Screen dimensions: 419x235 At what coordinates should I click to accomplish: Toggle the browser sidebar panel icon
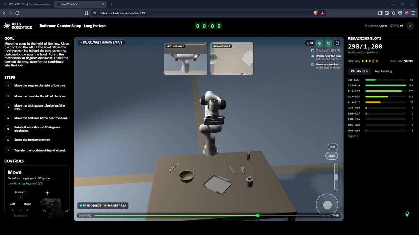click(x=380, y=13)
